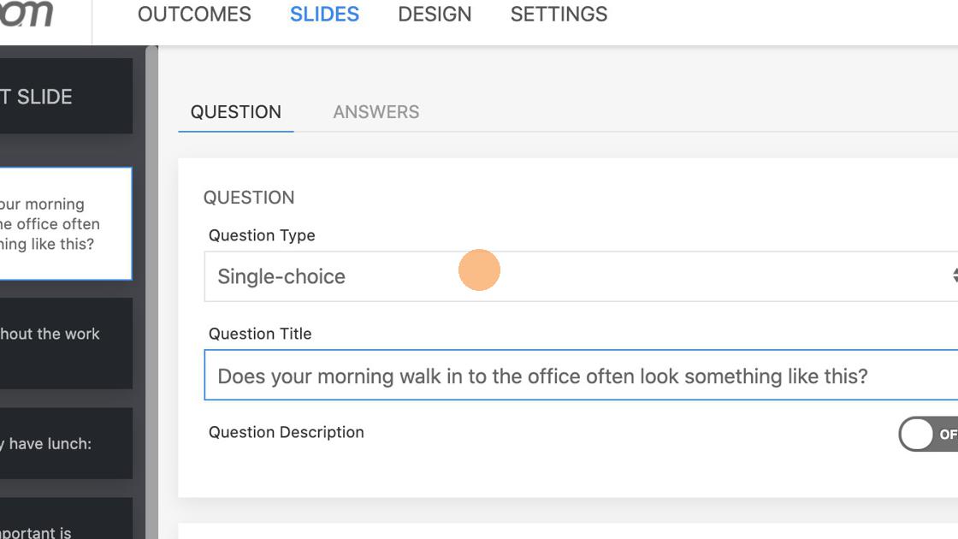Image resolution: width=958 pixels, height=539 pixels.
Task: Click the 'Question Title' field label
Action: pos(260,334)
